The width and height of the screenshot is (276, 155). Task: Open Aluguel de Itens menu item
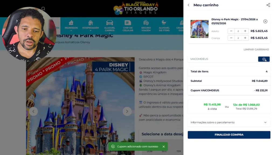click(x=164, y=26)
